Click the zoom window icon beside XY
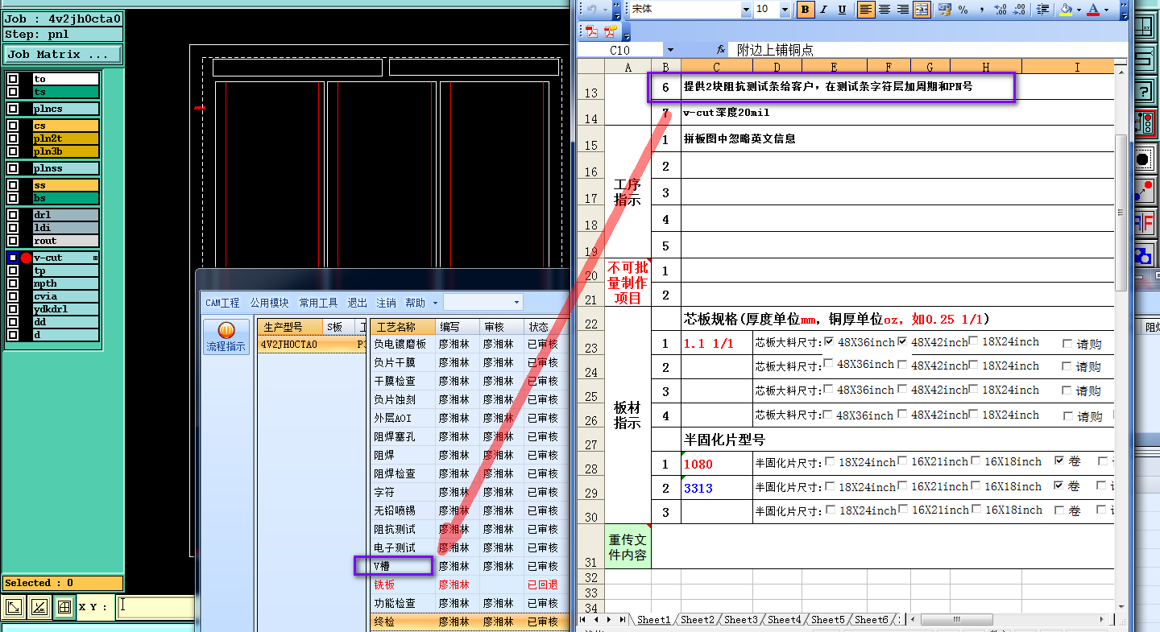Screen dimensions: 1160x632 point(14,608)
